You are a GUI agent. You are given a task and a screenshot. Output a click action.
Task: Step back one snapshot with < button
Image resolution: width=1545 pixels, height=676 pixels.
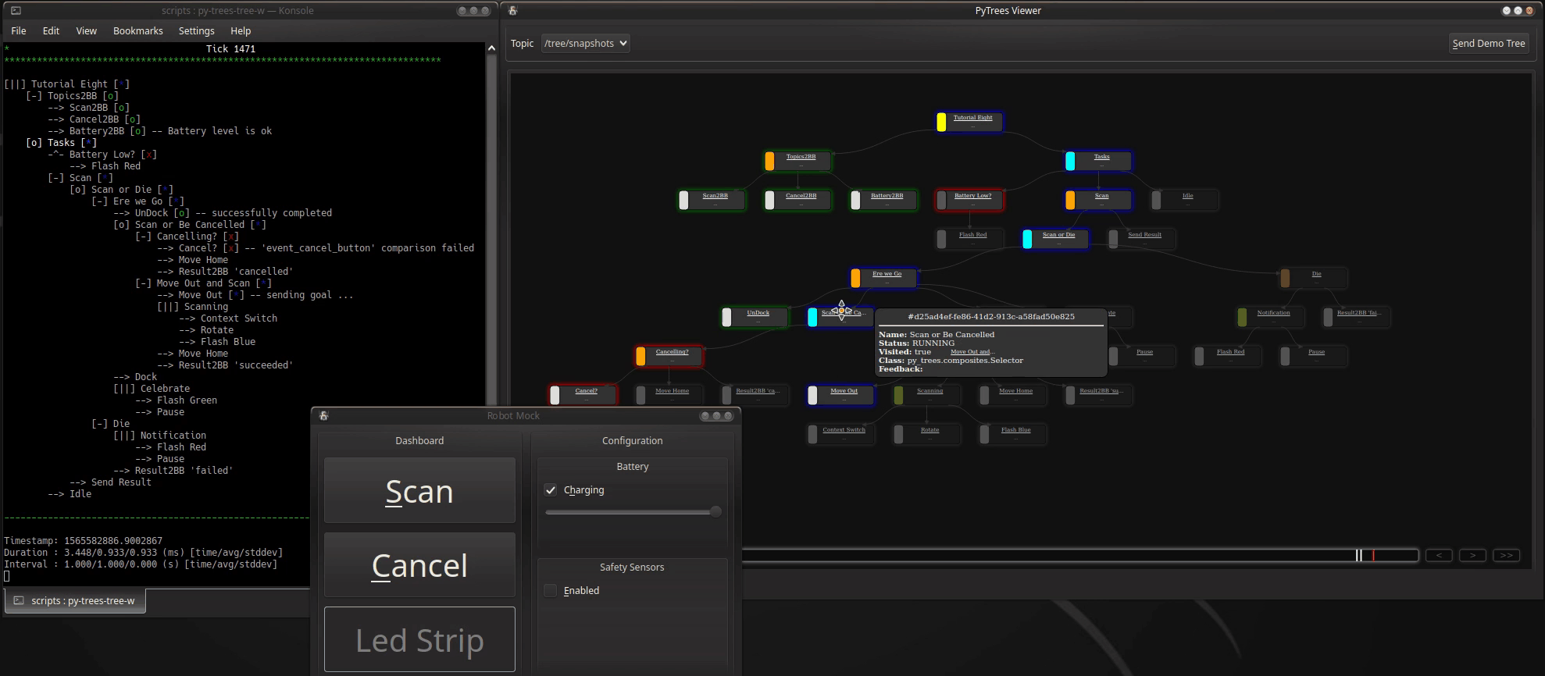click(x=1439, y=555)
